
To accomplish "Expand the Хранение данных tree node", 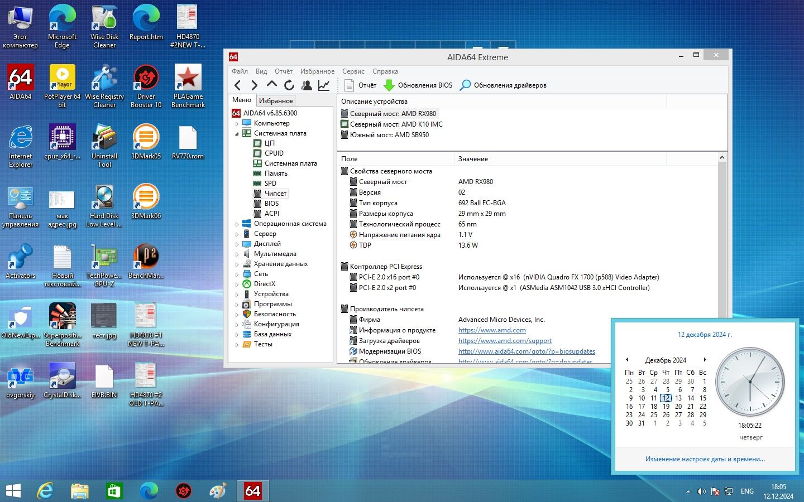I will (x=237, y=264).
